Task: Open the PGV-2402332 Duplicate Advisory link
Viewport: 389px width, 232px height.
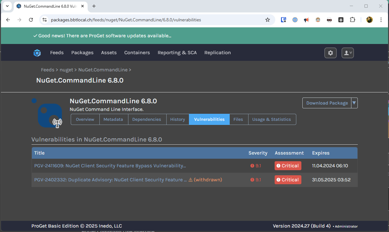Action: pos(111,180)
